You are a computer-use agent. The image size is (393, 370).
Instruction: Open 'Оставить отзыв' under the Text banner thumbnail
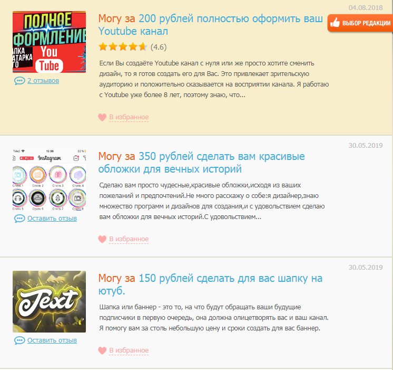click(x=52, y=340)
